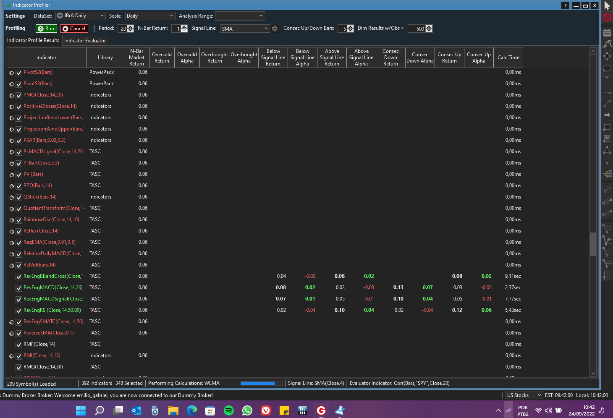613x418 pixels.
Task: Select the arrow pointer tool in right toolbar
Action: (607, 5)
